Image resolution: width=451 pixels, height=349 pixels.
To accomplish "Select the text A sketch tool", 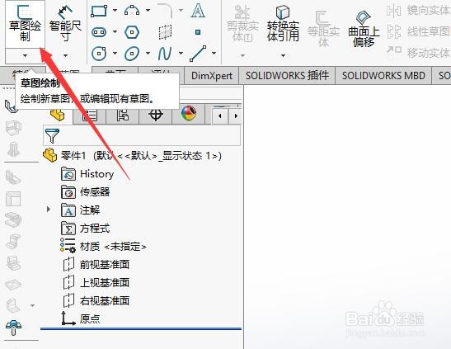I will point(198,11).
